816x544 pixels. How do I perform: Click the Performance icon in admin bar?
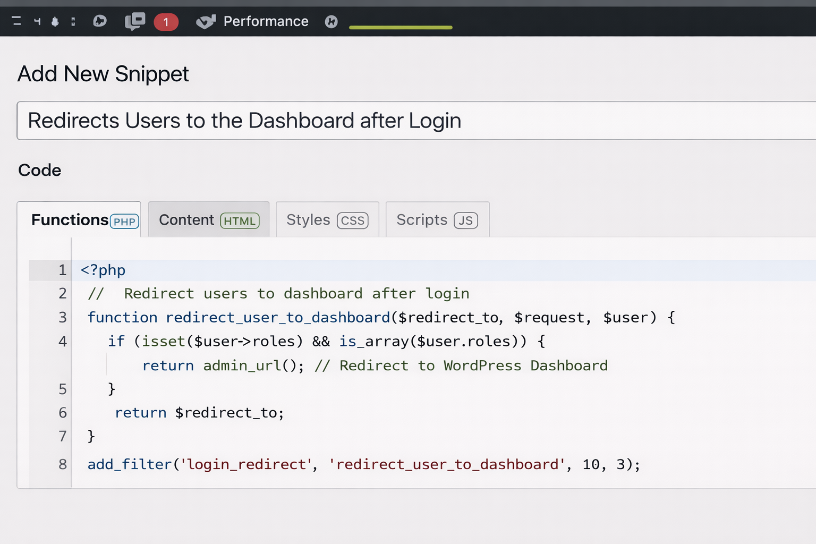[x=206, y=21]
